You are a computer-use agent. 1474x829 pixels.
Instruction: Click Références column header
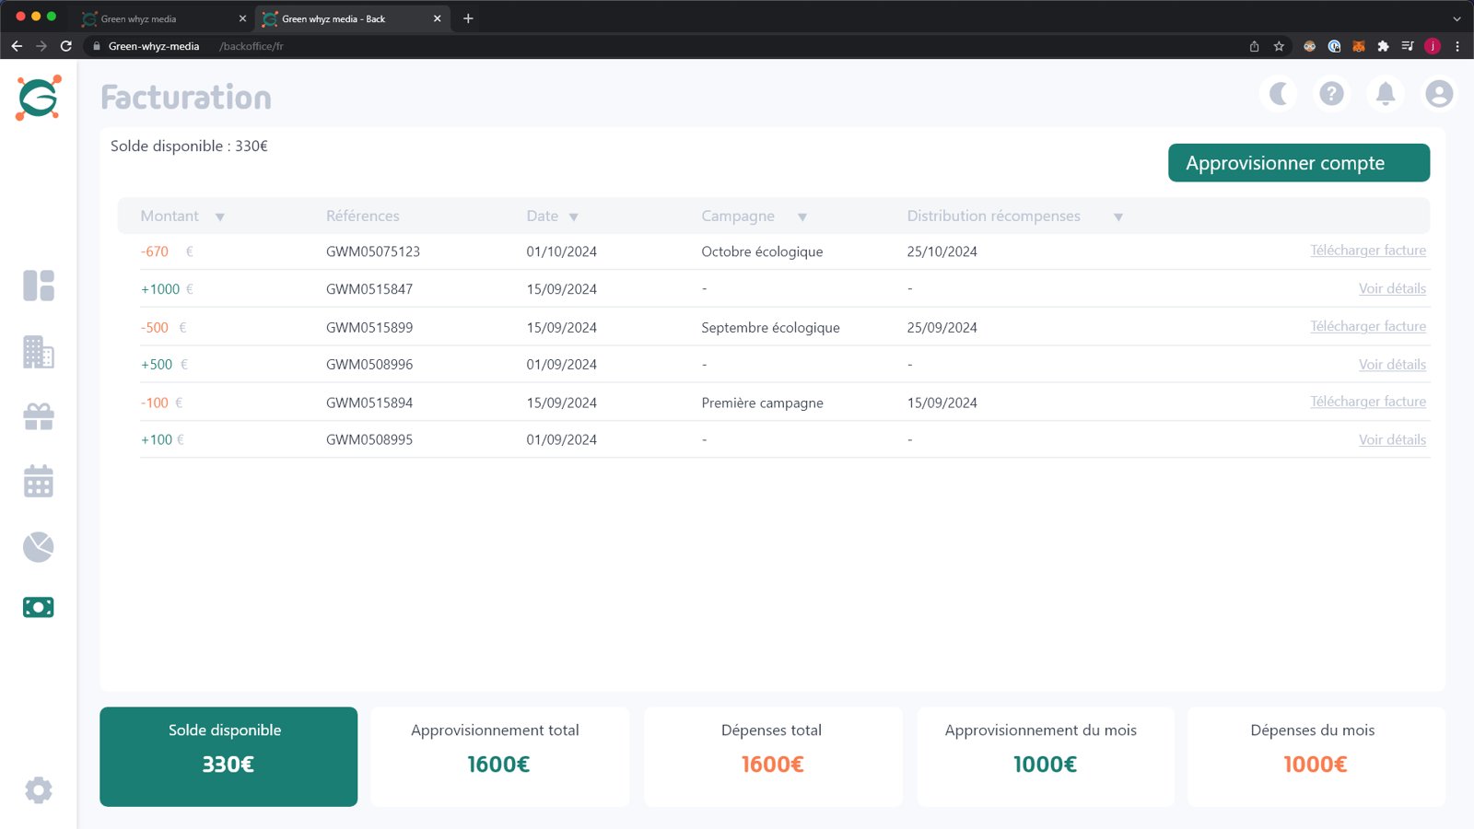[x=363, y=216]
